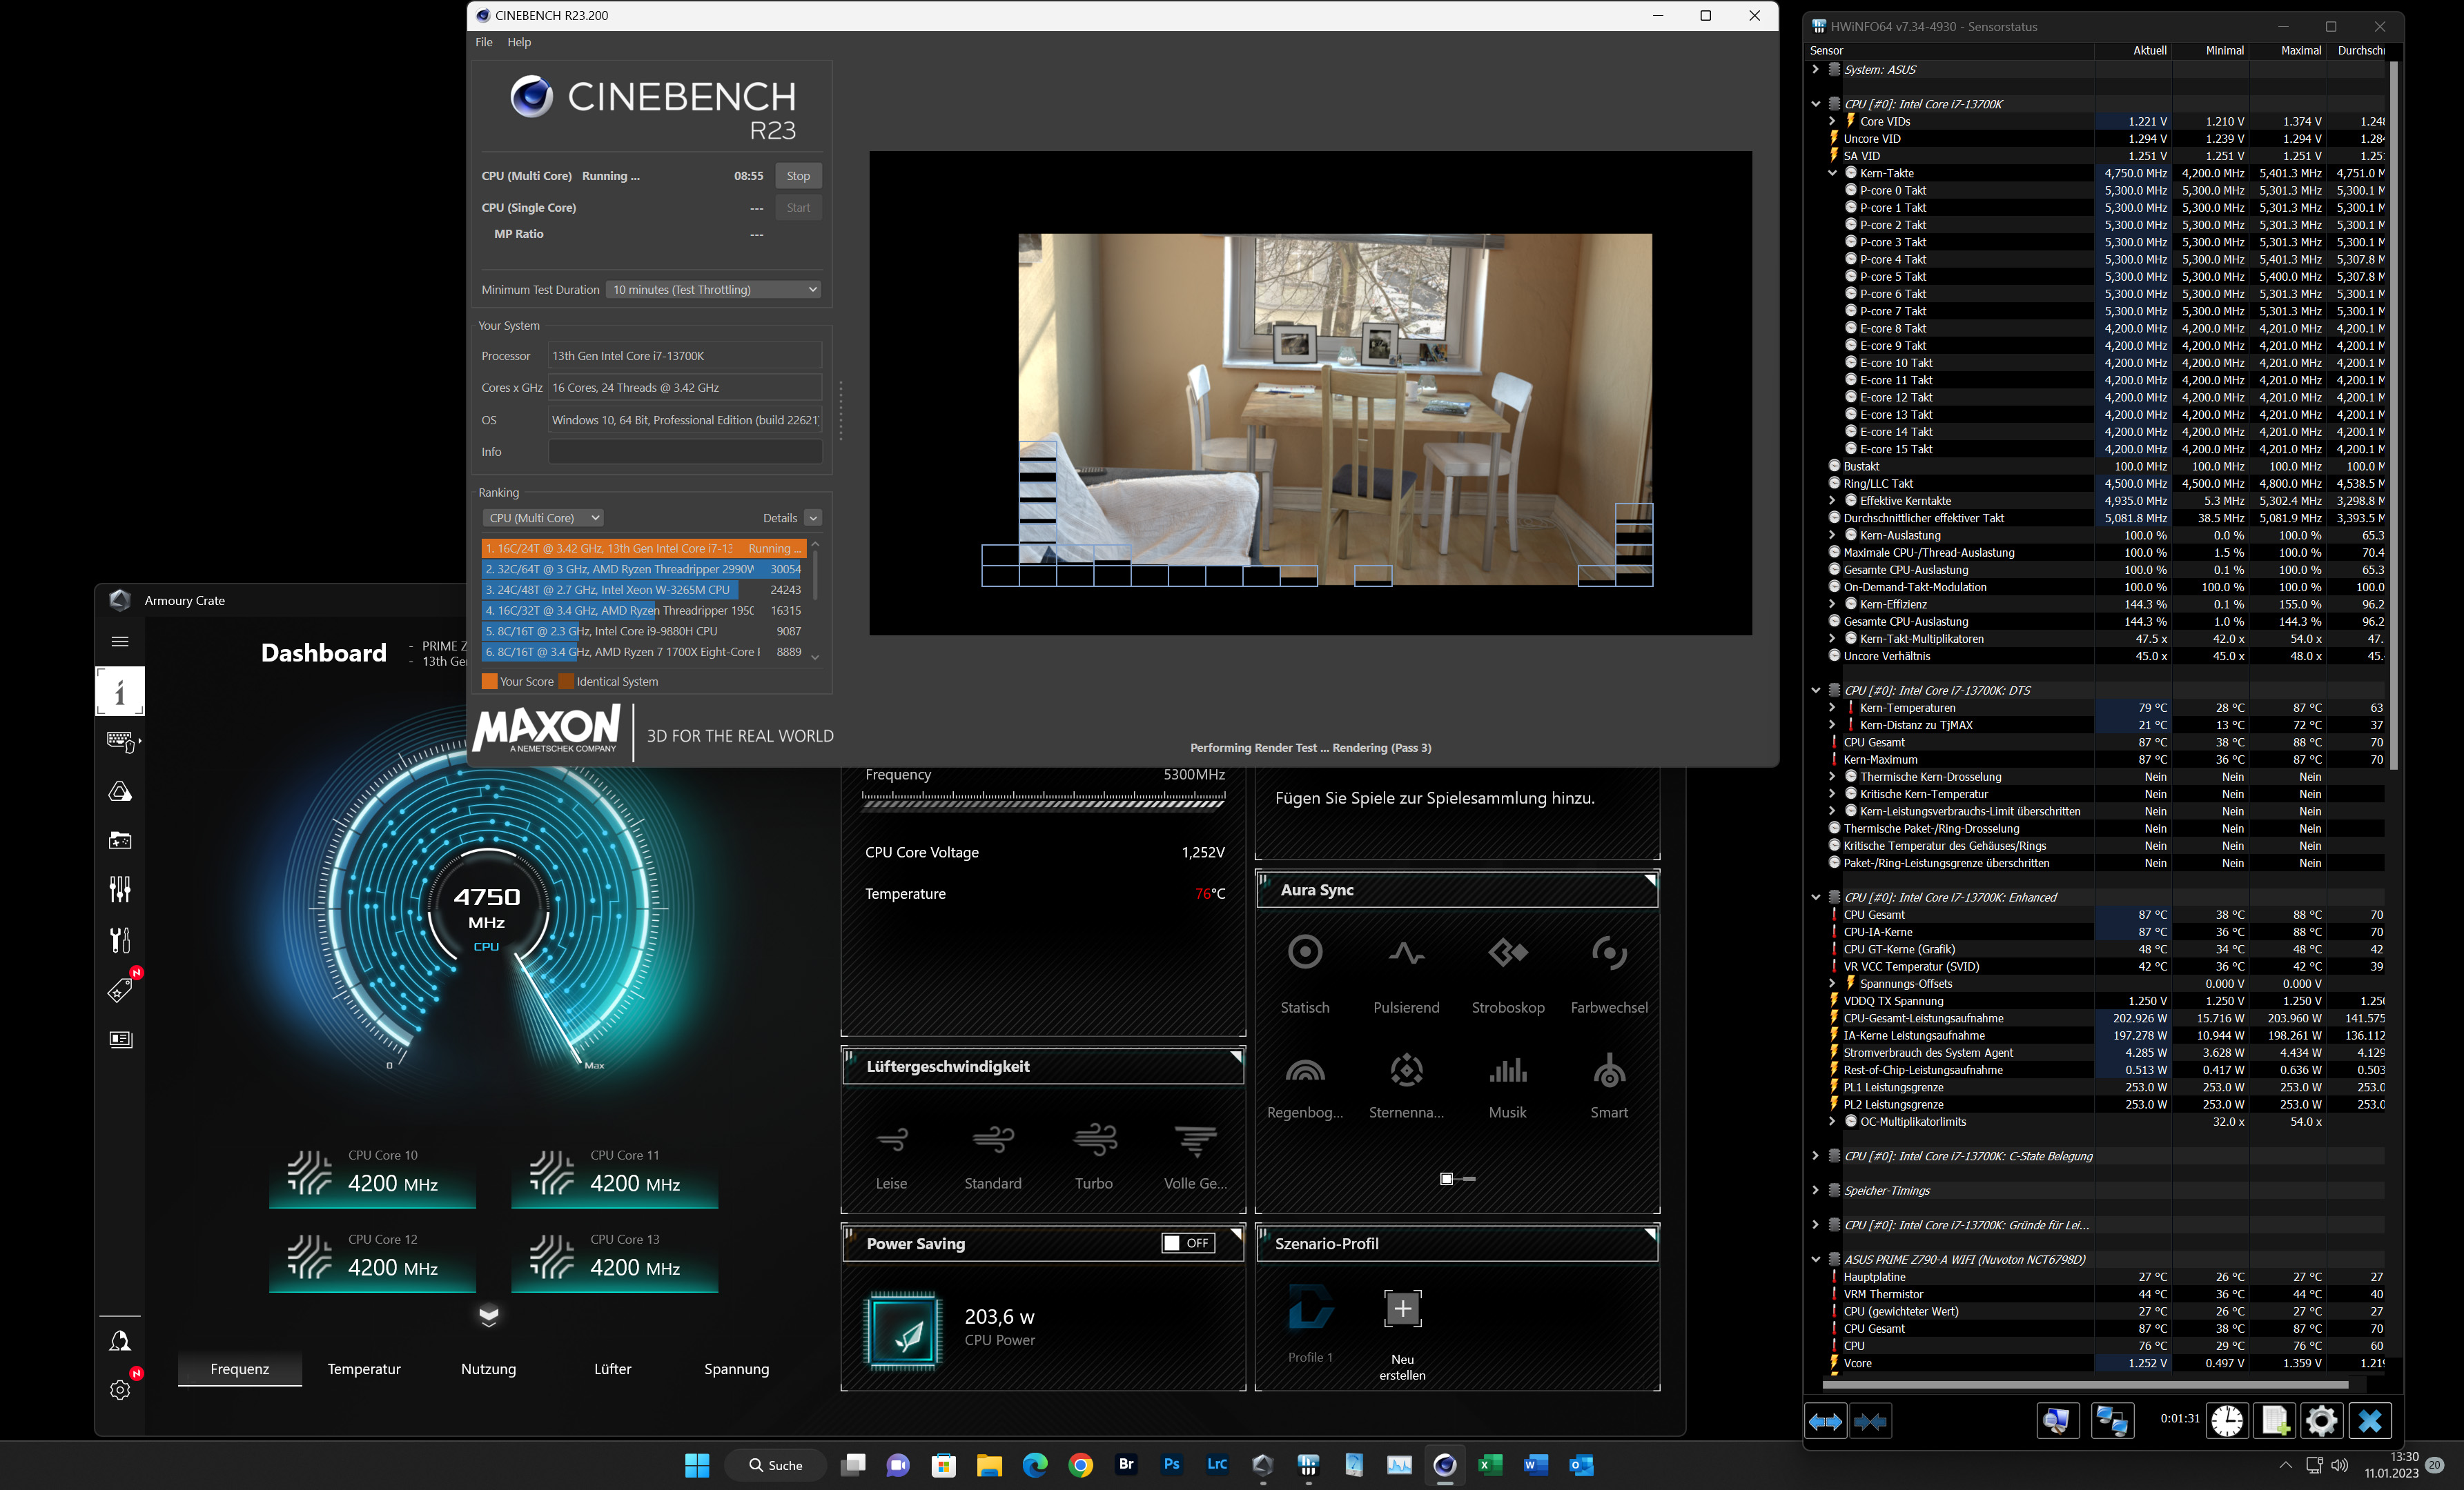Click the Info input field
2464x1490 pixels.
pyautogui.click(x=685, y=452)
